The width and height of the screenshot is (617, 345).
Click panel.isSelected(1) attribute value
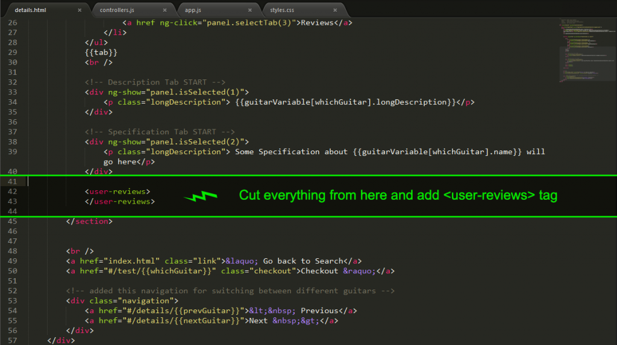(195, 92)
